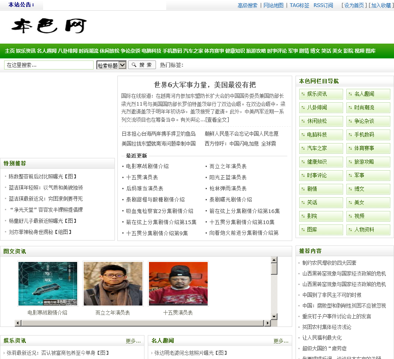Open 电影寒战剧情介绍 in 最近更新 list
This screenshot has width=394, height=359.
[x=147, y=166]
